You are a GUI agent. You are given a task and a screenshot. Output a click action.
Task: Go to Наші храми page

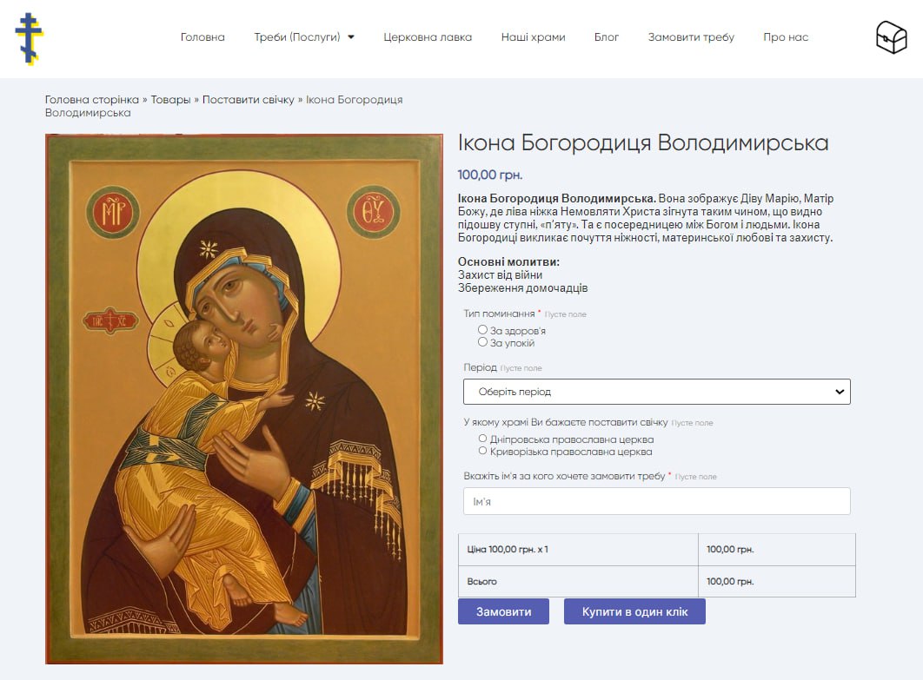533,37
